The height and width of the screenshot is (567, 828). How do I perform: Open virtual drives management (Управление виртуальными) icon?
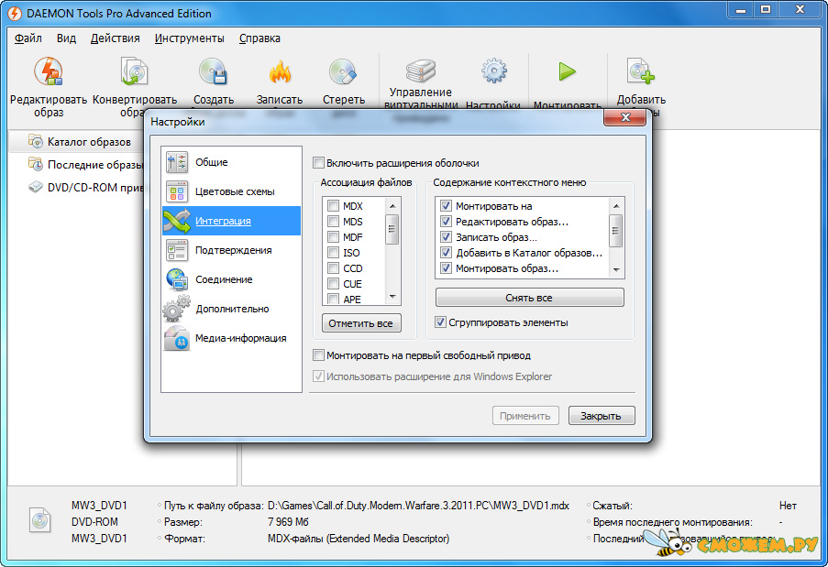tap(420, 71)
